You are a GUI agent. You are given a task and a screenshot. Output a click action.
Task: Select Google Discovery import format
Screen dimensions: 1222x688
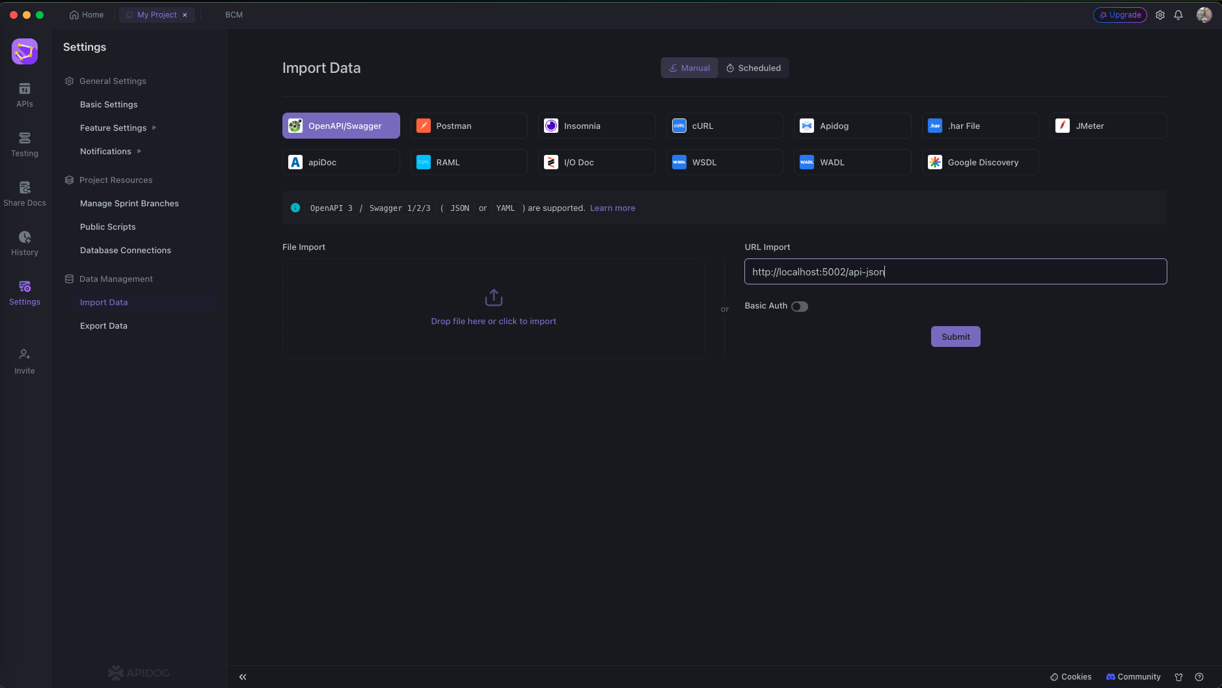click(980, 162)
